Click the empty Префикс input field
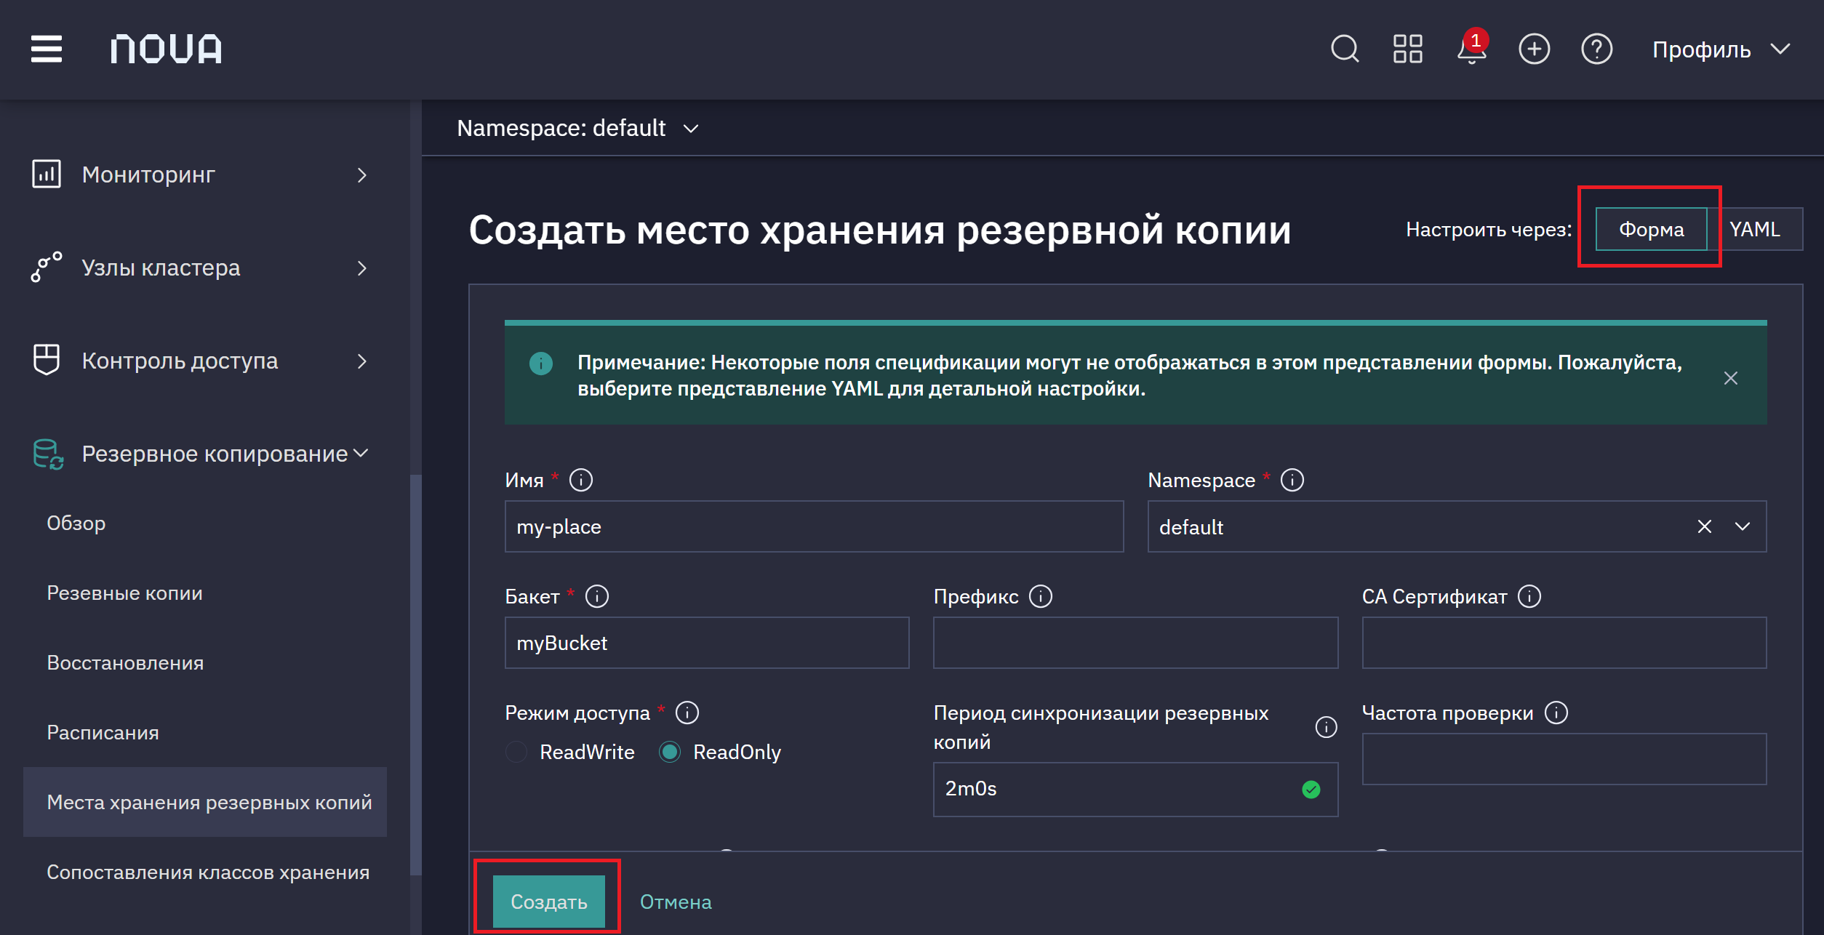Screen dimensions: 1824x935 pyautogui.click(x=1135, y=643)
